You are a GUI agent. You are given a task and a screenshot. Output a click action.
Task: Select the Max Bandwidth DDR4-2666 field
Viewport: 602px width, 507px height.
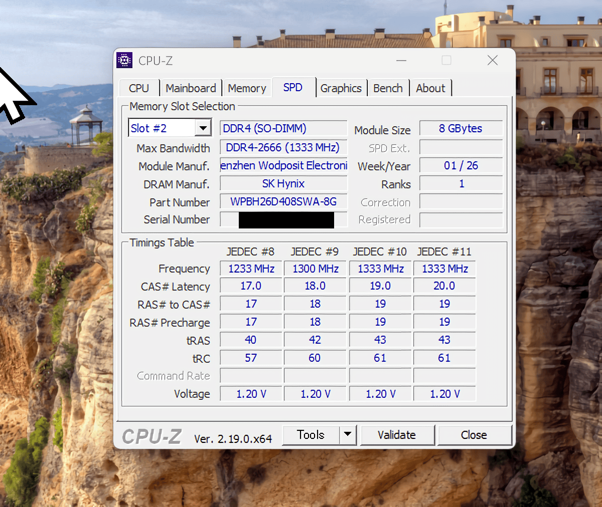283,147
